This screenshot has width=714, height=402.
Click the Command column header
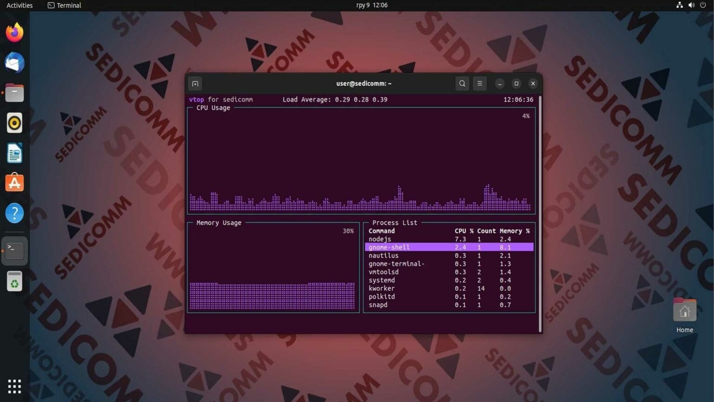[x=382, y=231]
